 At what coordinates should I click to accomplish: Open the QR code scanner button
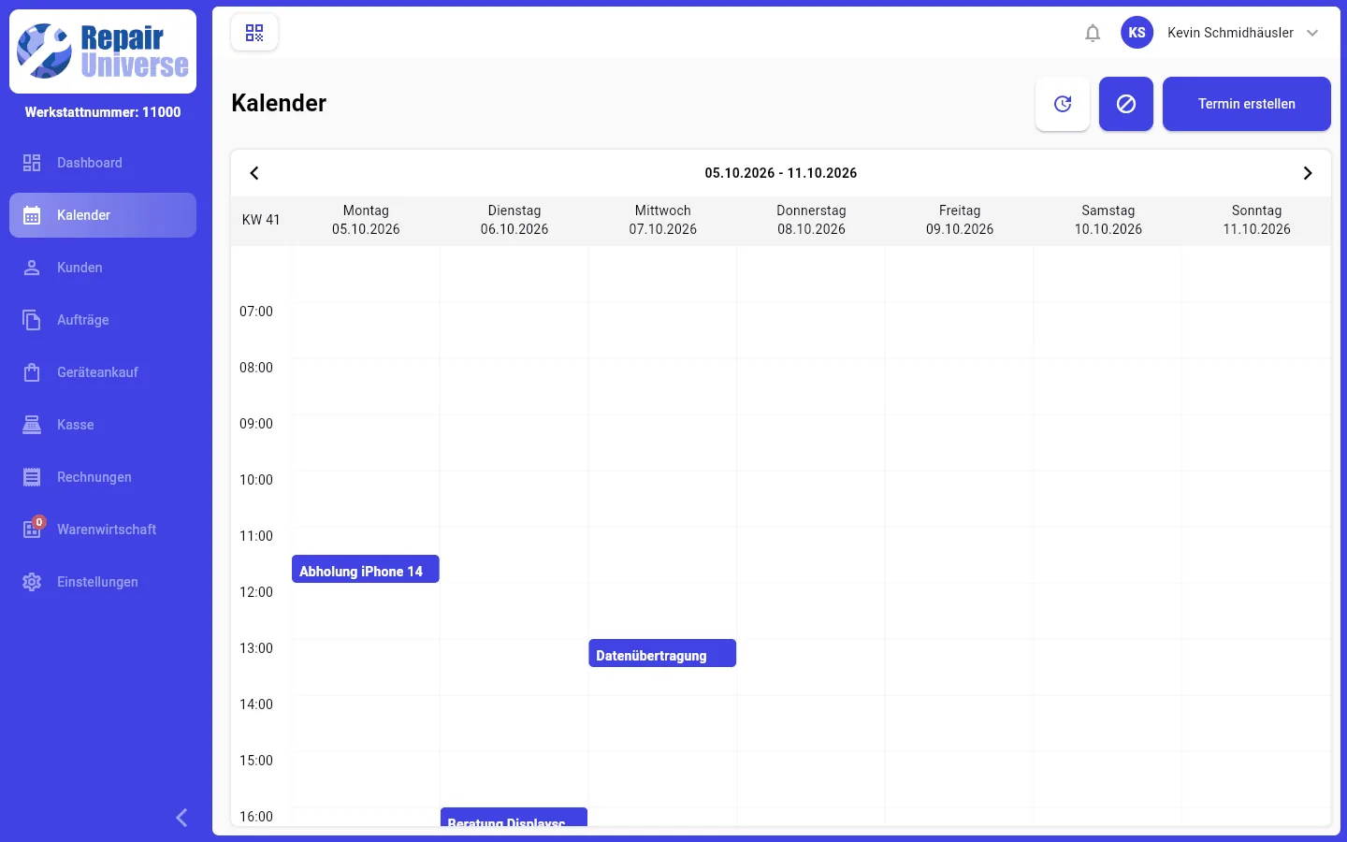pos(254,33)
